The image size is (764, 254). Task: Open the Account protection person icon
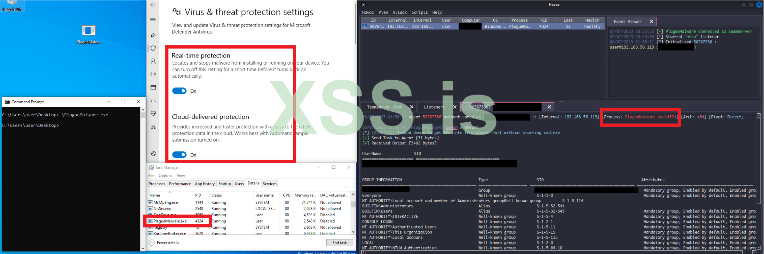(153, 61)
